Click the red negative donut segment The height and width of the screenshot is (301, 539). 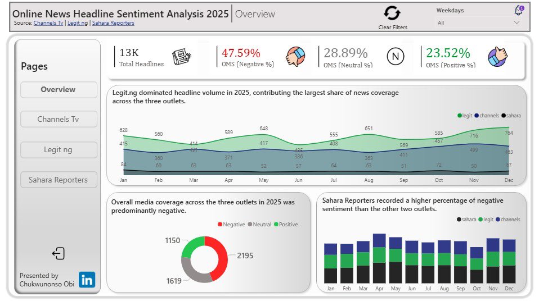click(222, 257)
